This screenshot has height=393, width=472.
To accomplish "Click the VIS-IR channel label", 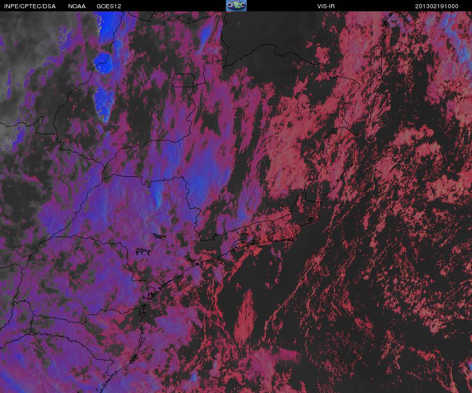I will point(326,6).
